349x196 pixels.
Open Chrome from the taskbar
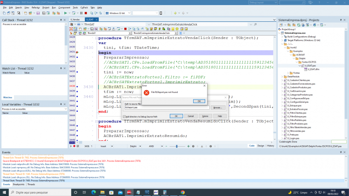tap(182, 192)
